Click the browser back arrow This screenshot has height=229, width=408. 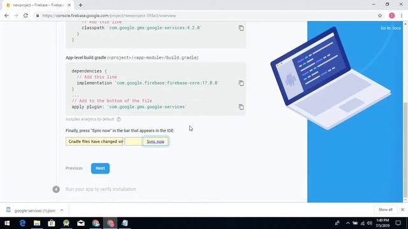coord(6,15)
